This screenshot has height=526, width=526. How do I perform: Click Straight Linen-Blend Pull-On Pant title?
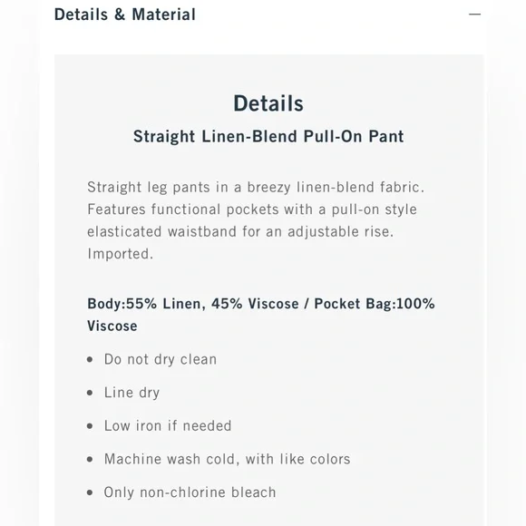(268, 137)
